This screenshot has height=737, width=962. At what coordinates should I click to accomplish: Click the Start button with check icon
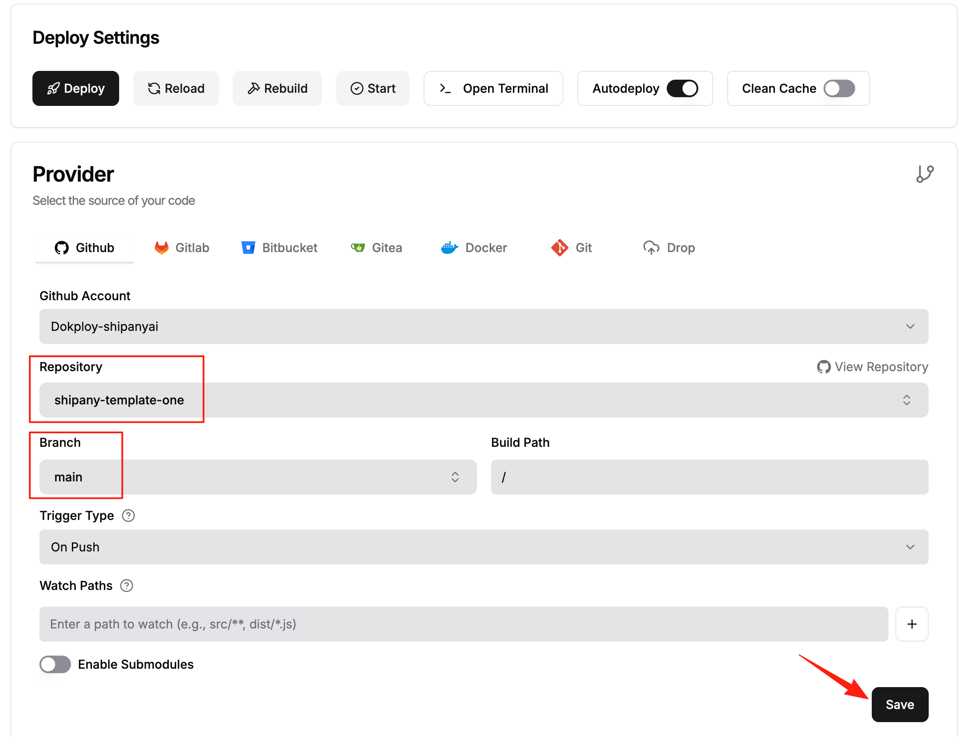pos(372,88)
